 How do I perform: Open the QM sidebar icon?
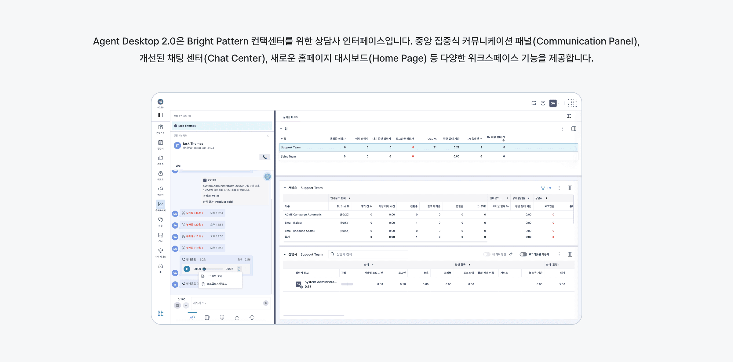[x=160, y=235]
